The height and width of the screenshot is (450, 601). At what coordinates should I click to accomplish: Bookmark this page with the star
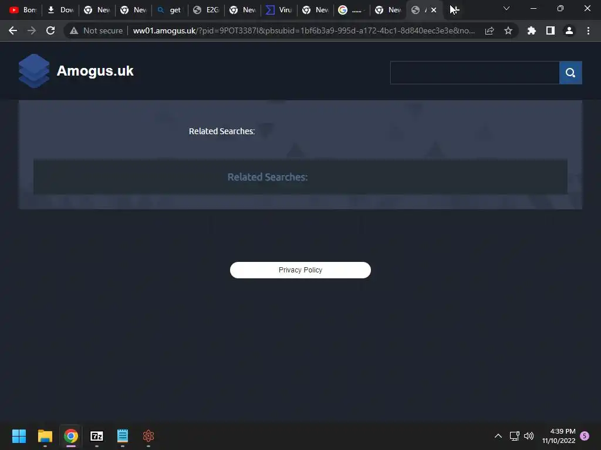click(x=508, y=30)
